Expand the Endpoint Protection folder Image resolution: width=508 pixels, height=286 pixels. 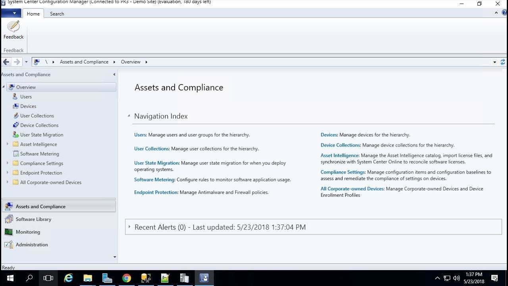[7, 173]
